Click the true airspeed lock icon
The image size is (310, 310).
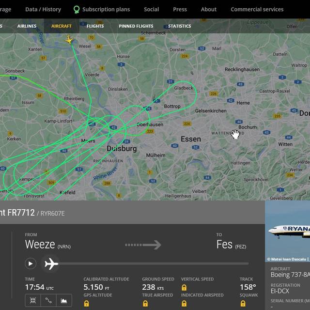pyautogui.click(x=145, y=303)
